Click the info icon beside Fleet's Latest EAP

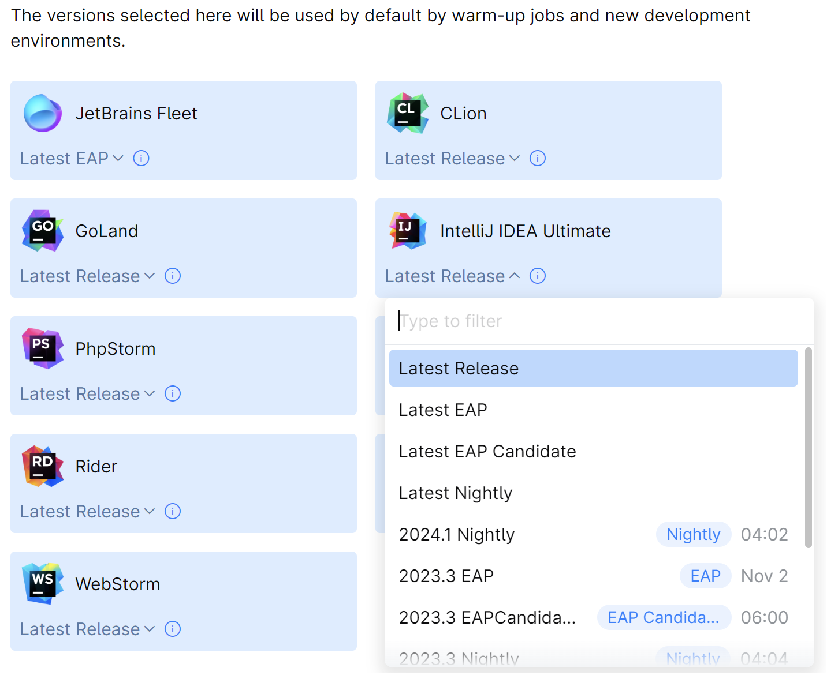141,158
